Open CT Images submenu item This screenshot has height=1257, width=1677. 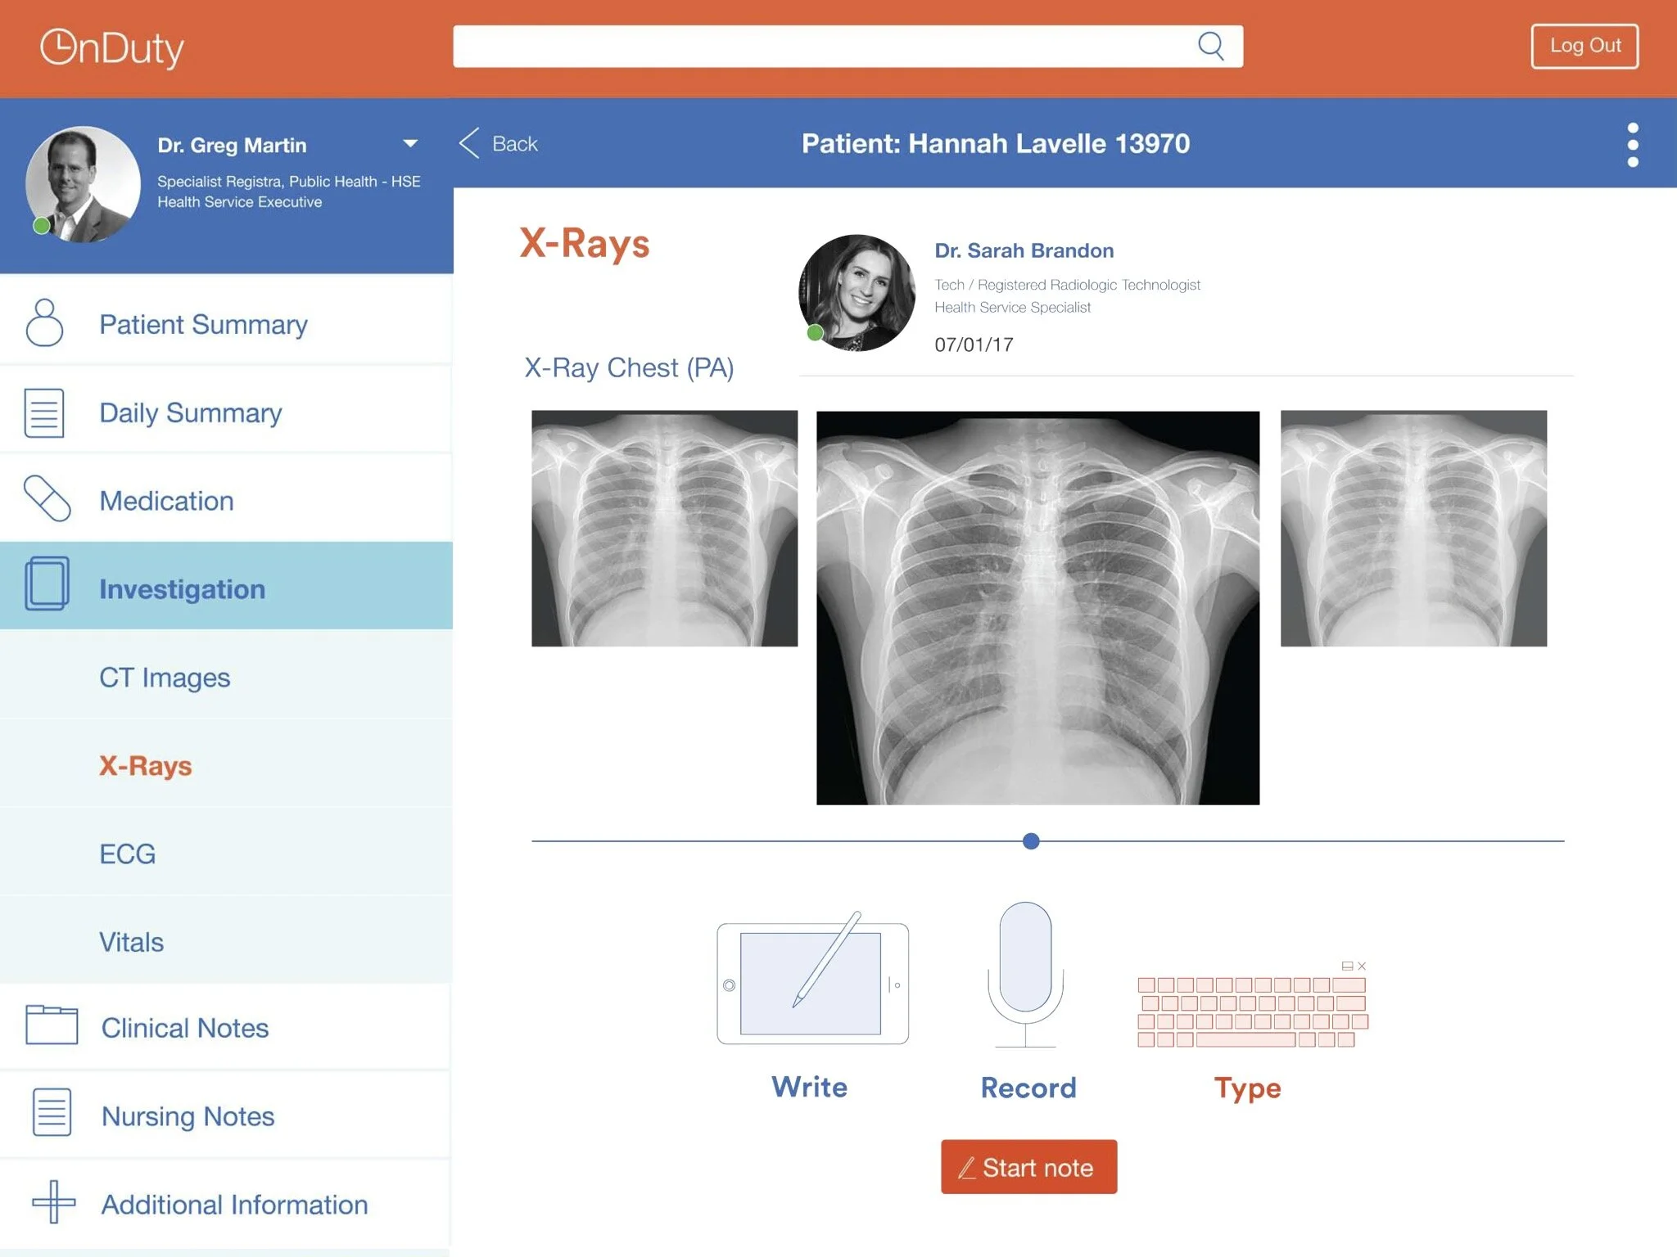click(x=165, y=678)
